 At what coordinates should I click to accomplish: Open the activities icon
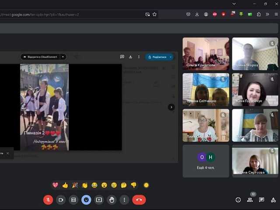pyautogui.click(x=273, y=199)
